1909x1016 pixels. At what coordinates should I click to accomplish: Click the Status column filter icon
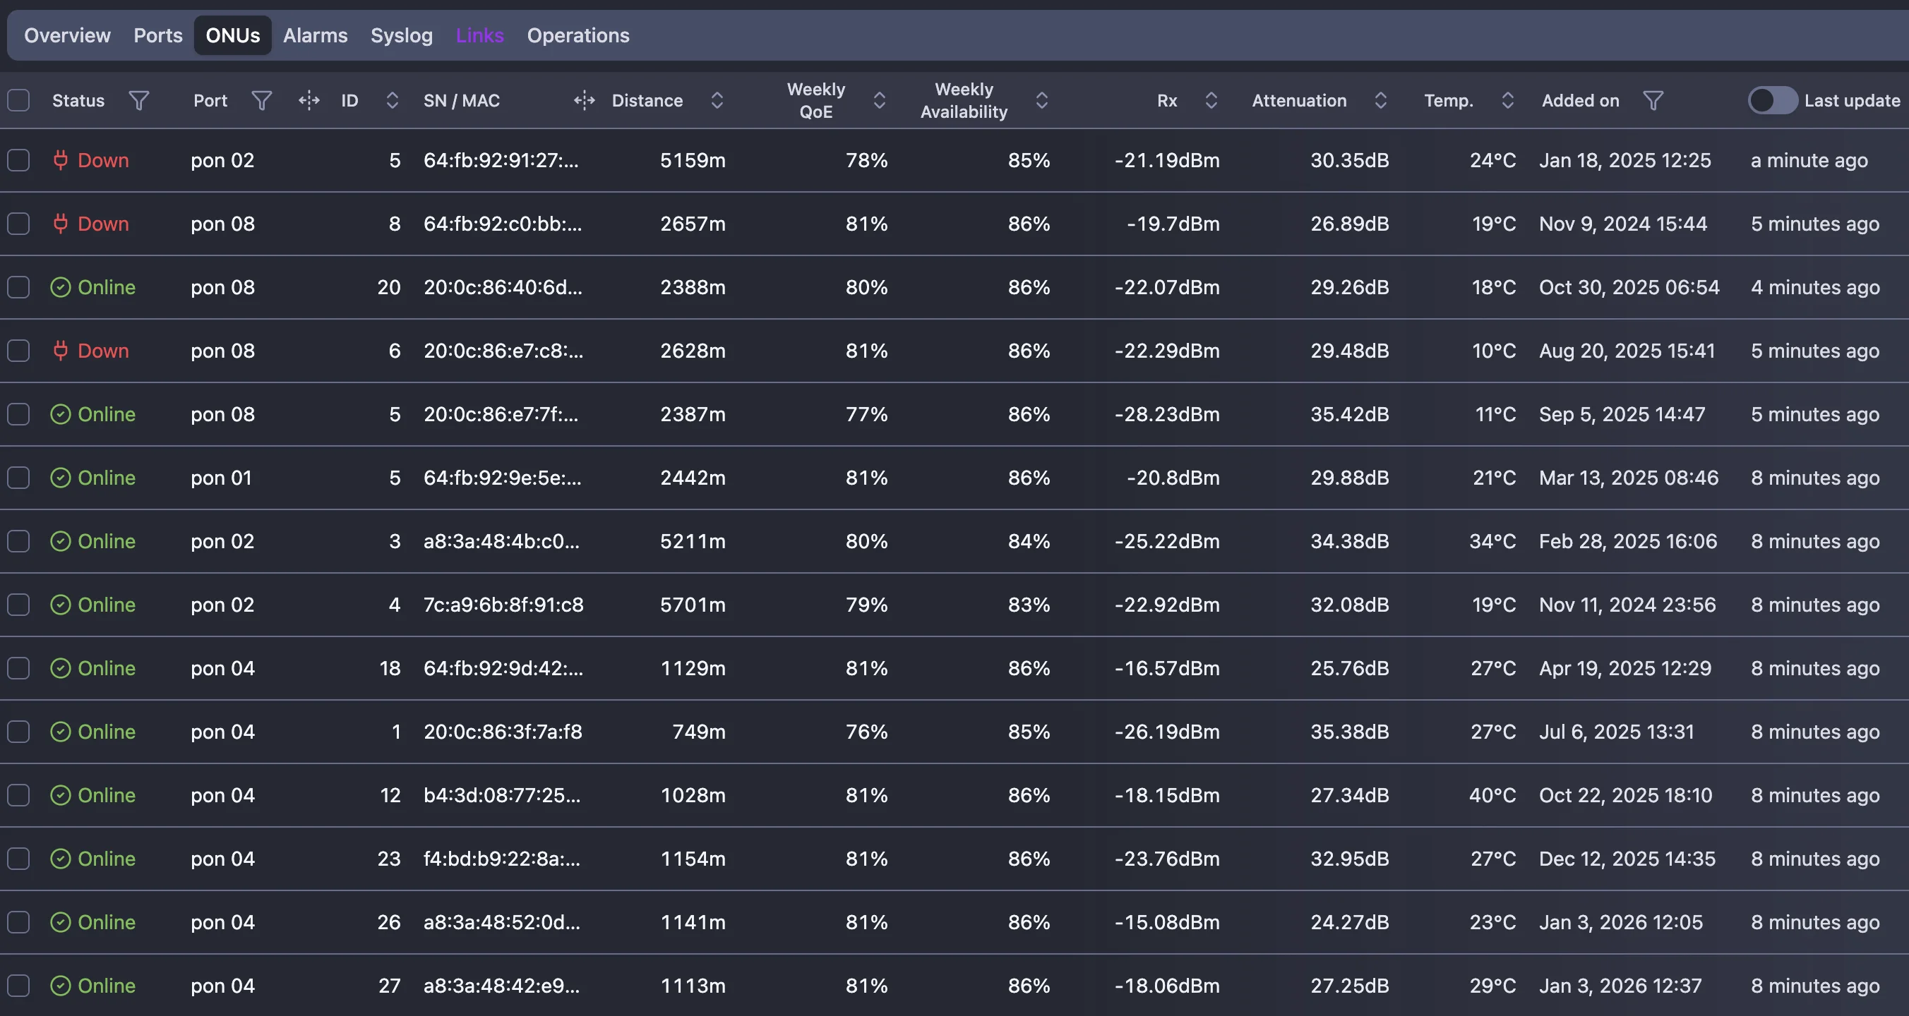[x=138, y=100]
